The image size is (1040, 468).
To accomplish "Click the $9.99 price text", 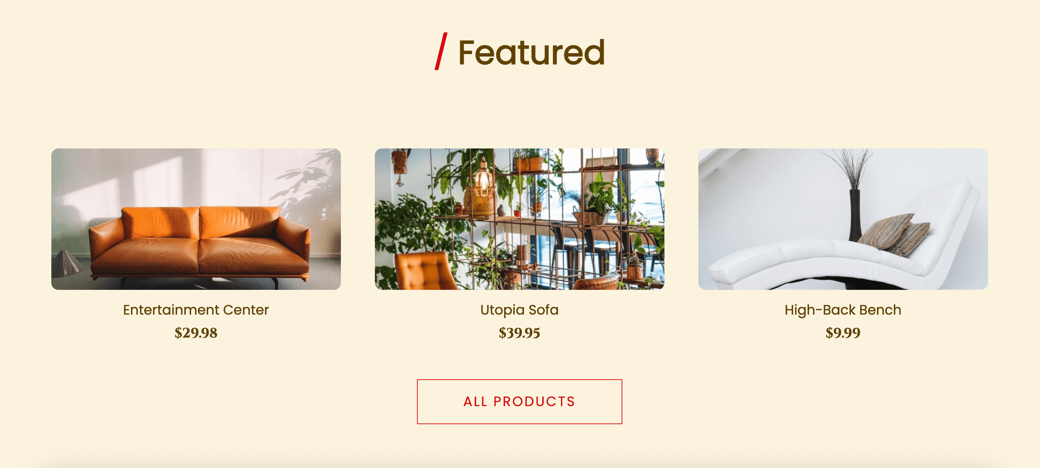I will 843,333.
